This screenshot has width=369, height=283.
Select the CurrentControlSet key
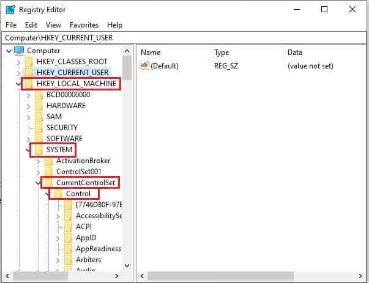tap(85, 183)
